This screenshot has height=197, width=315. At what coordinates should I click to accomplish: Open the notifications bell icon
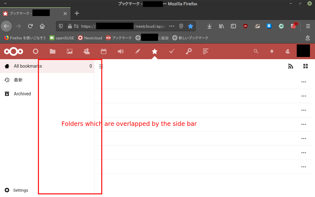[x=272, y=51]
